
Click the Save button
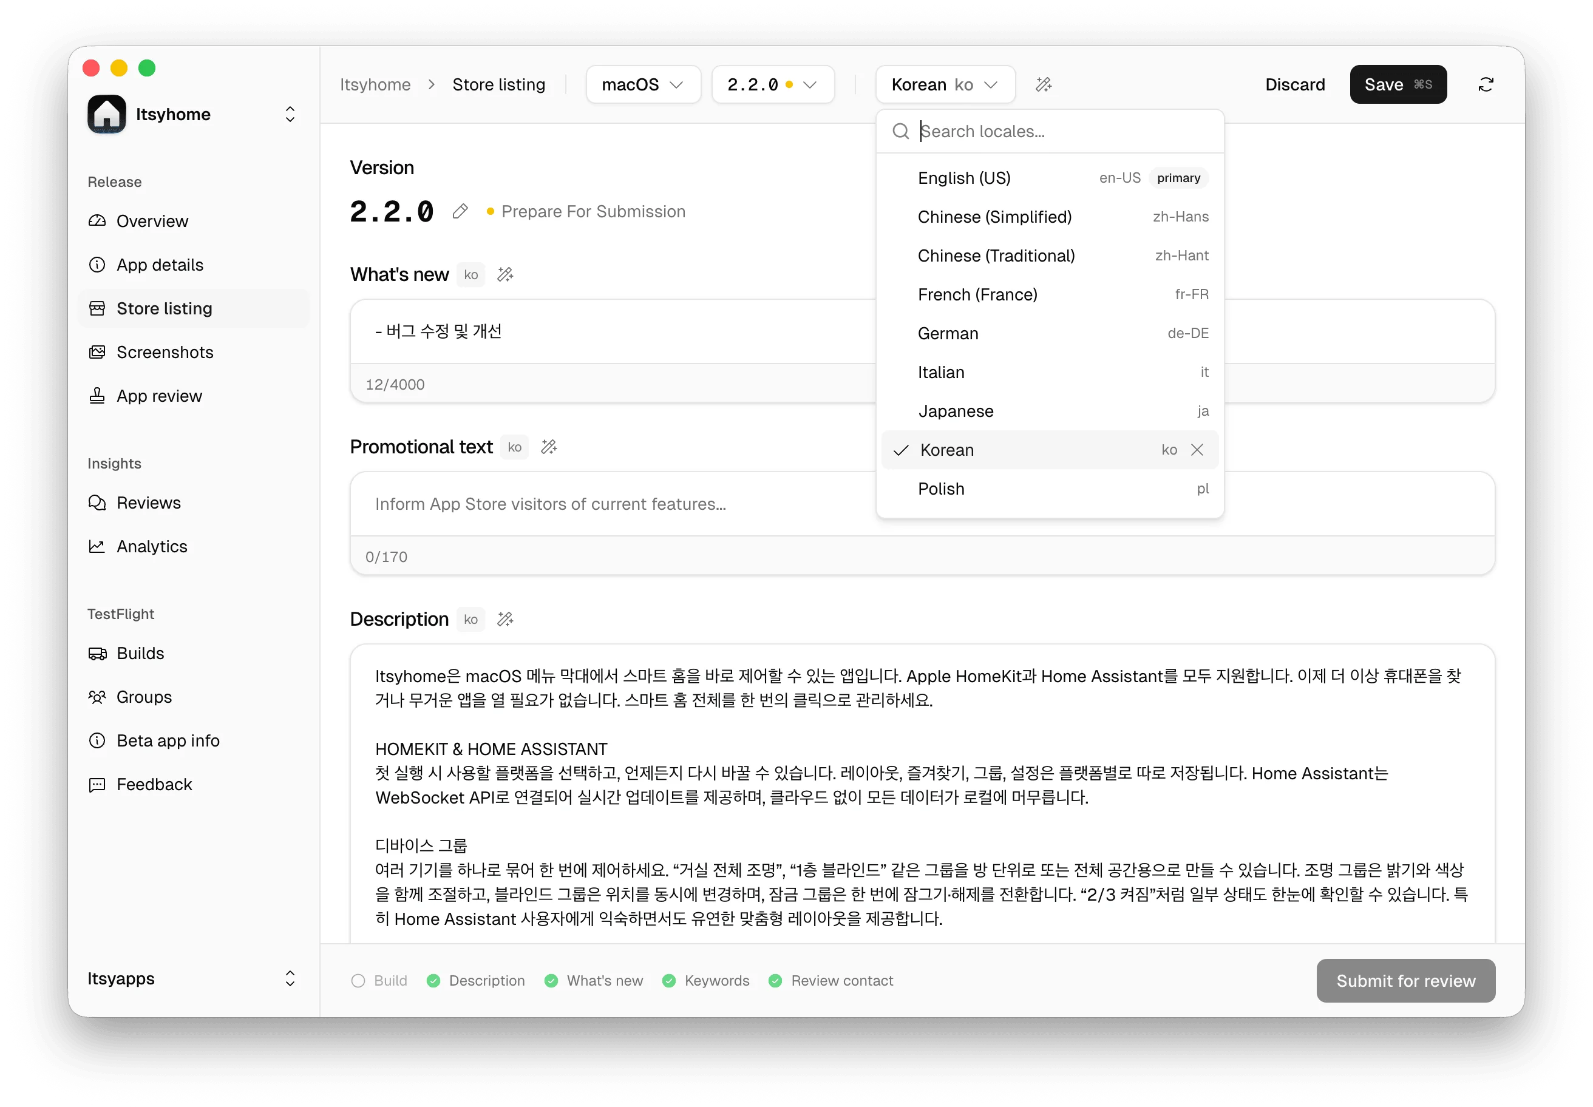1398,84
